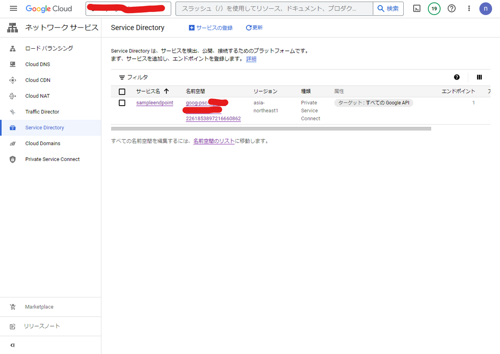The image size is (500, 354).
Task: Click the Cloud DNS sidebar icon
Action: click(x=12, y=64)
